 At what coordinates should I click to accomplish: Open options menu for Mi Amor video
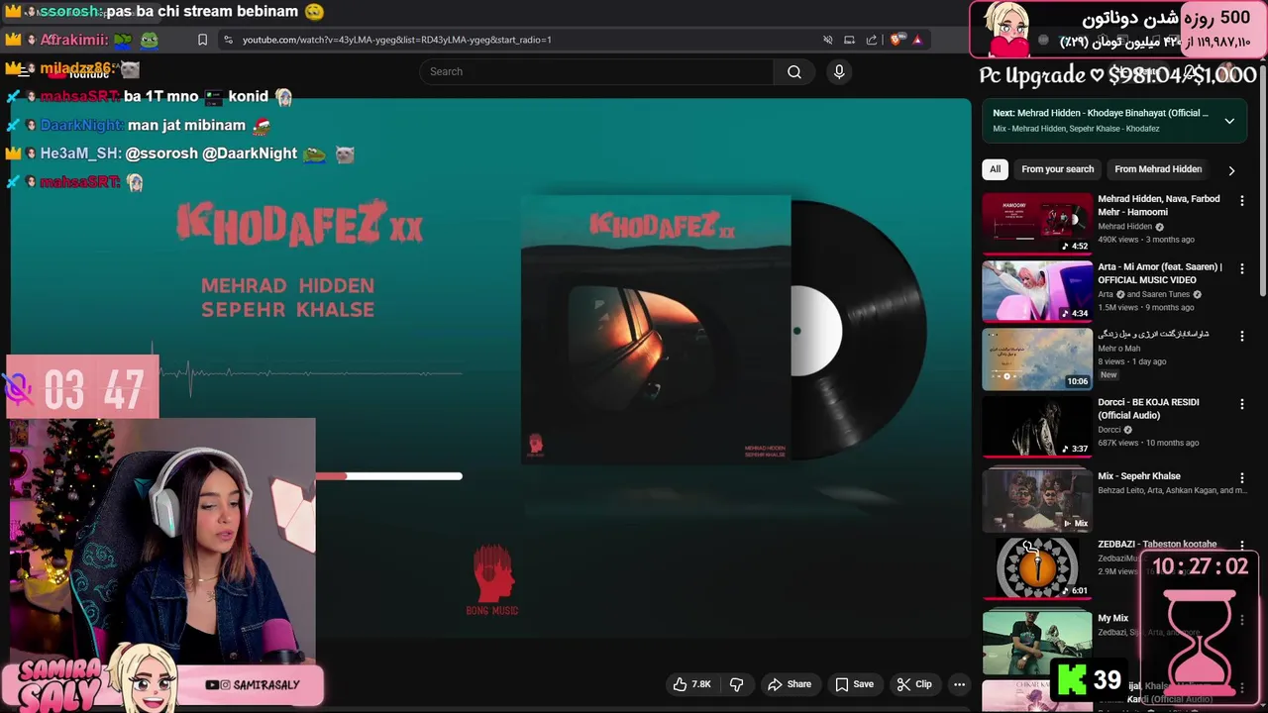tap(1242, 268)
